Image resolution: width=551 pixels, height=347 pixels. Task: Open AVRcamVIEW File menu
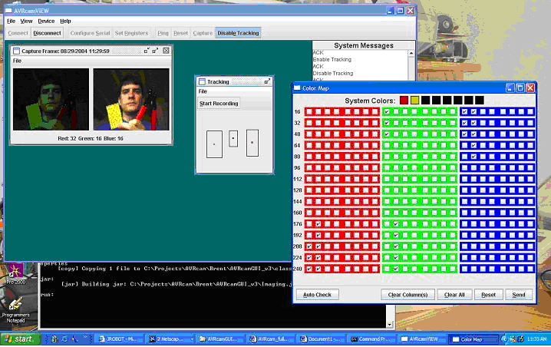[12, 21]
